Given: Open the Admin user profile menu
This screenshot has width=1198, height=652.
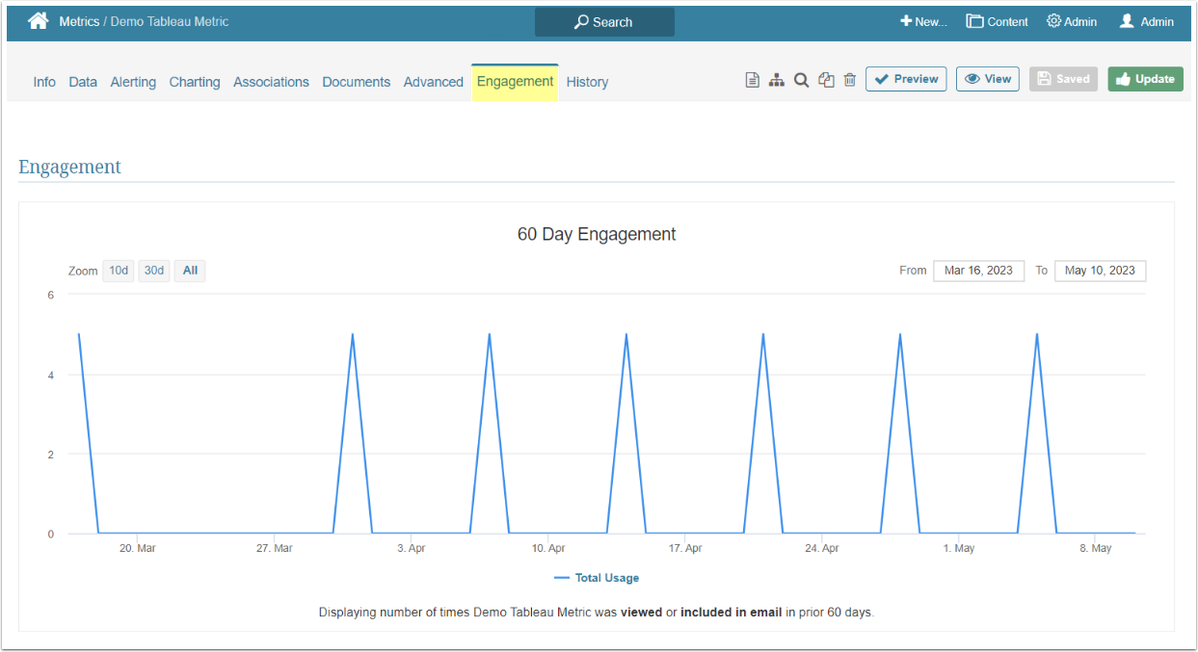Looking at the screenshot, I should tap(1146, 21).
